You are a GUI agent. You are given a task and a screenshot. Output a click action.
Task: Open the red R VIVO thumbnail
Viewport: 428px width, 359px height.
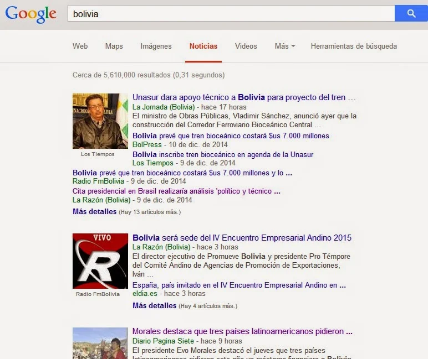click(x=100, y=261)
